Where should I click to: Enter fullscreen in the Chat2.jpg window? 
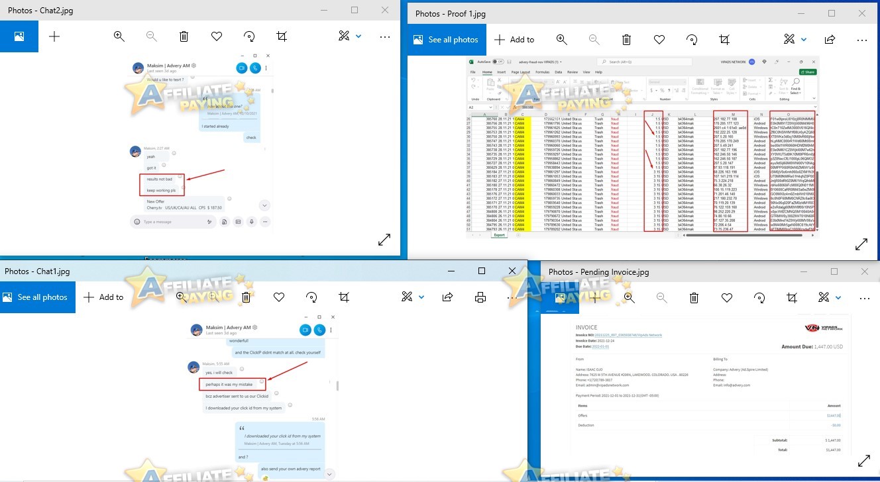pyautogui.click(x=384, y=240)
